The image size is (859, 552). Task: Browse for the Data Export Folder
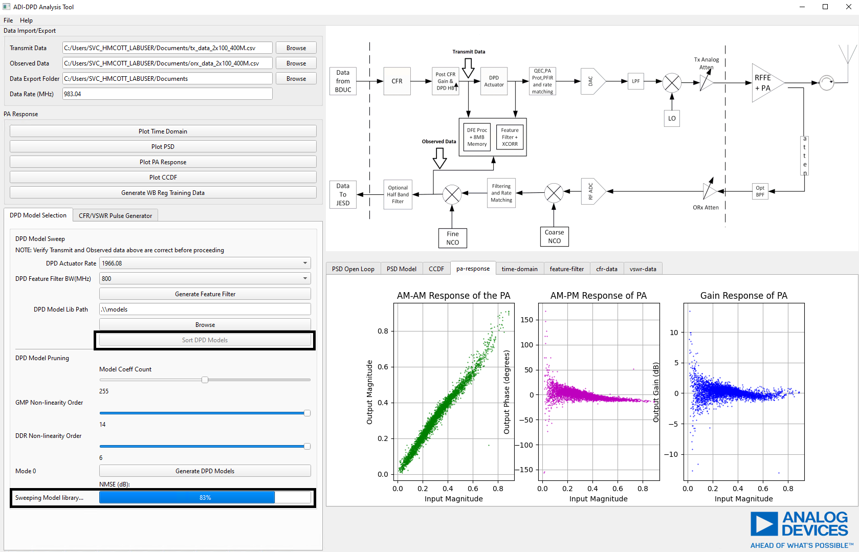pyautogui.click(x=296, y=78)
